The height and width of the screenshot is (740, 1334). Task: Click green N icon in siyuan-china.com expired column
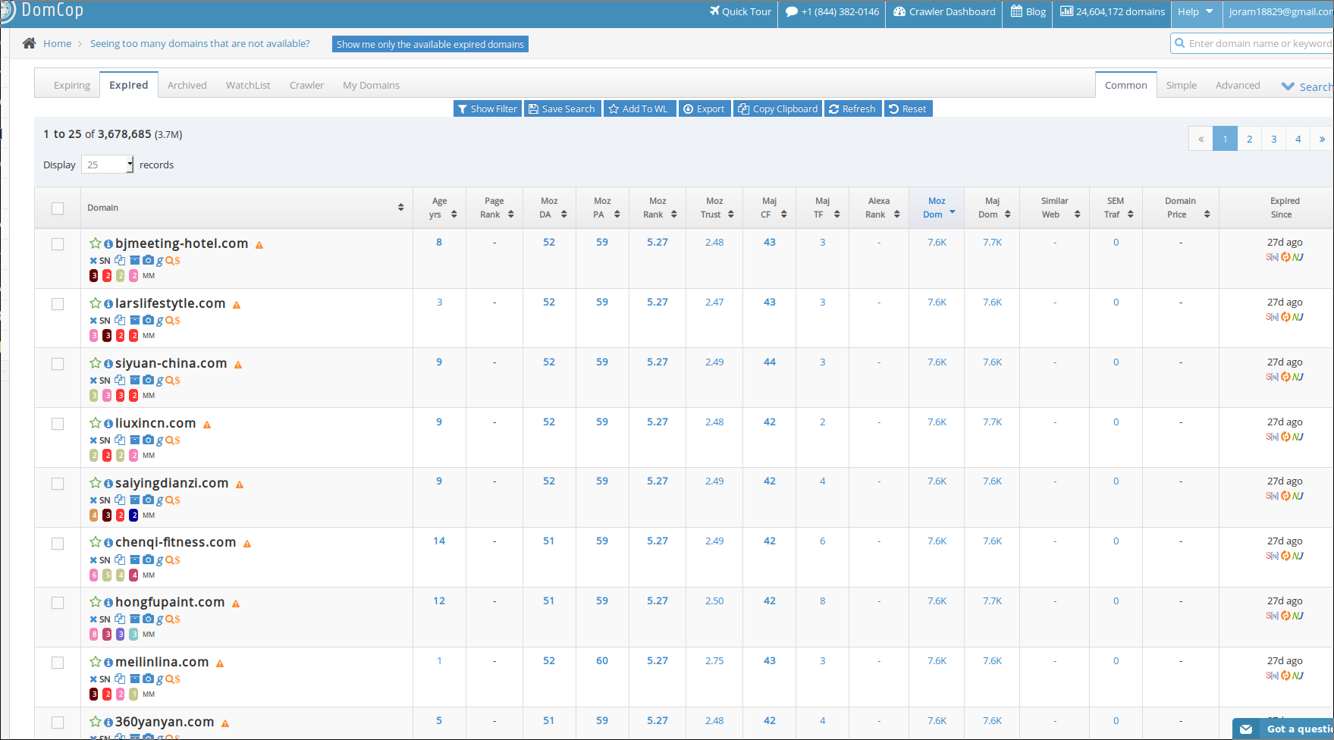pyautogui.click(x=1295, y=377)
